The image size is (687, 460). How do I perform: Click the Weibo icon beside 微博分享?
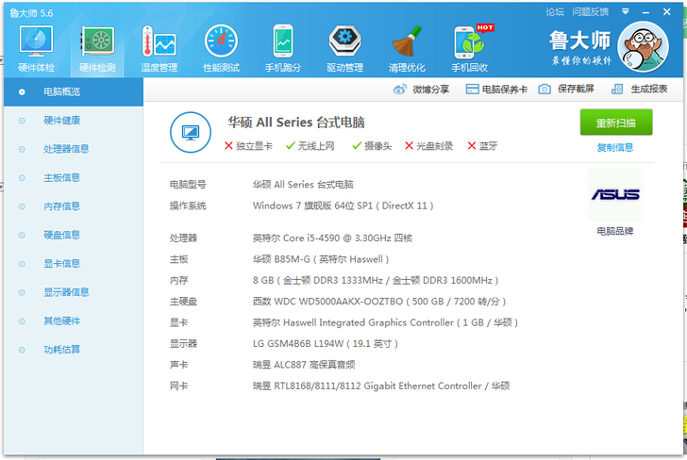(399, 90)
